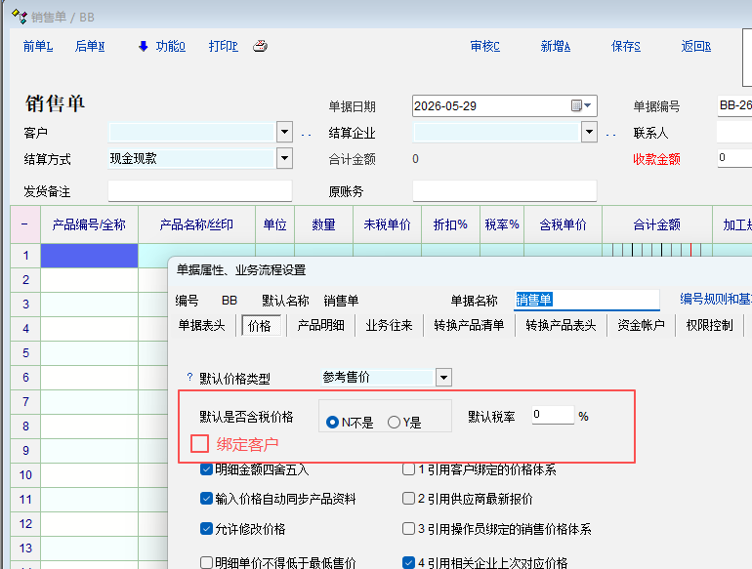This screenshot has width=752, height=569.
Task: Click the 单据名称 text field
Action: [x=587, y=300]
